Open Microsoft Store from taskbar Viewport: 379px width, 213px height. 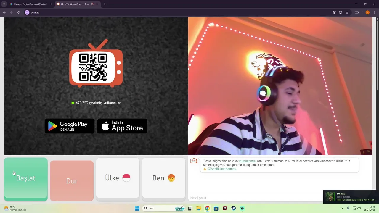(x=216, y=208)
